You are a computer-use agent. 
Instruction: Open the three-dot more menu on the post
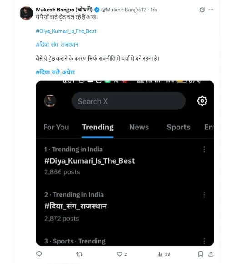tap(211, 10)
